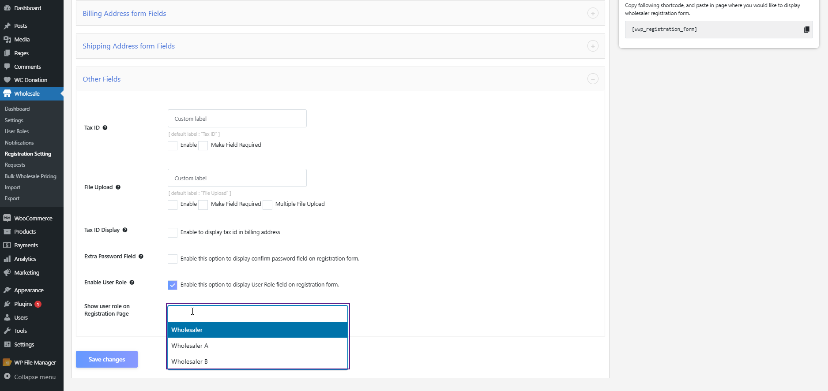Click the WC Donation heart icon
Image resolution: width=828 pixels, height=391 pixels.
(7, 80)
